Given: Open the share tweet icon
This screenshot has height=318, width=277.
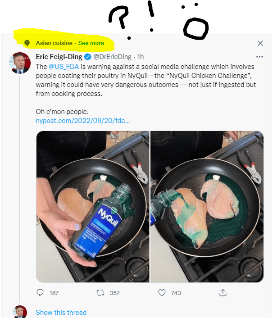Looking at the screenshot, I should tap(223, 293).
